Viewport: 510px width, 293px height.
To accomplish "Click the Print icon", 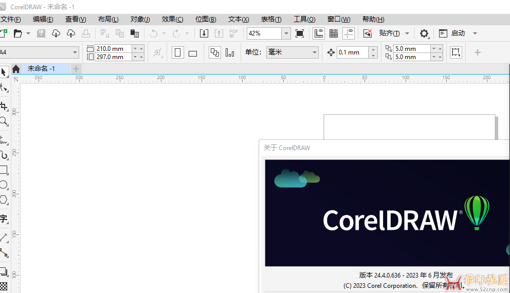I will (x=86, y=33).
